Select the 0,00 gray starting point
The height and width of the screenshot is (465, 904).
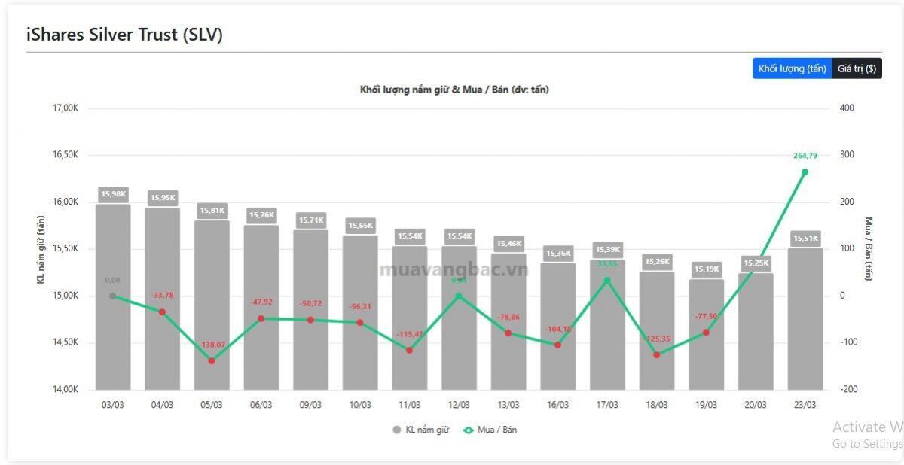pos(113,296)
